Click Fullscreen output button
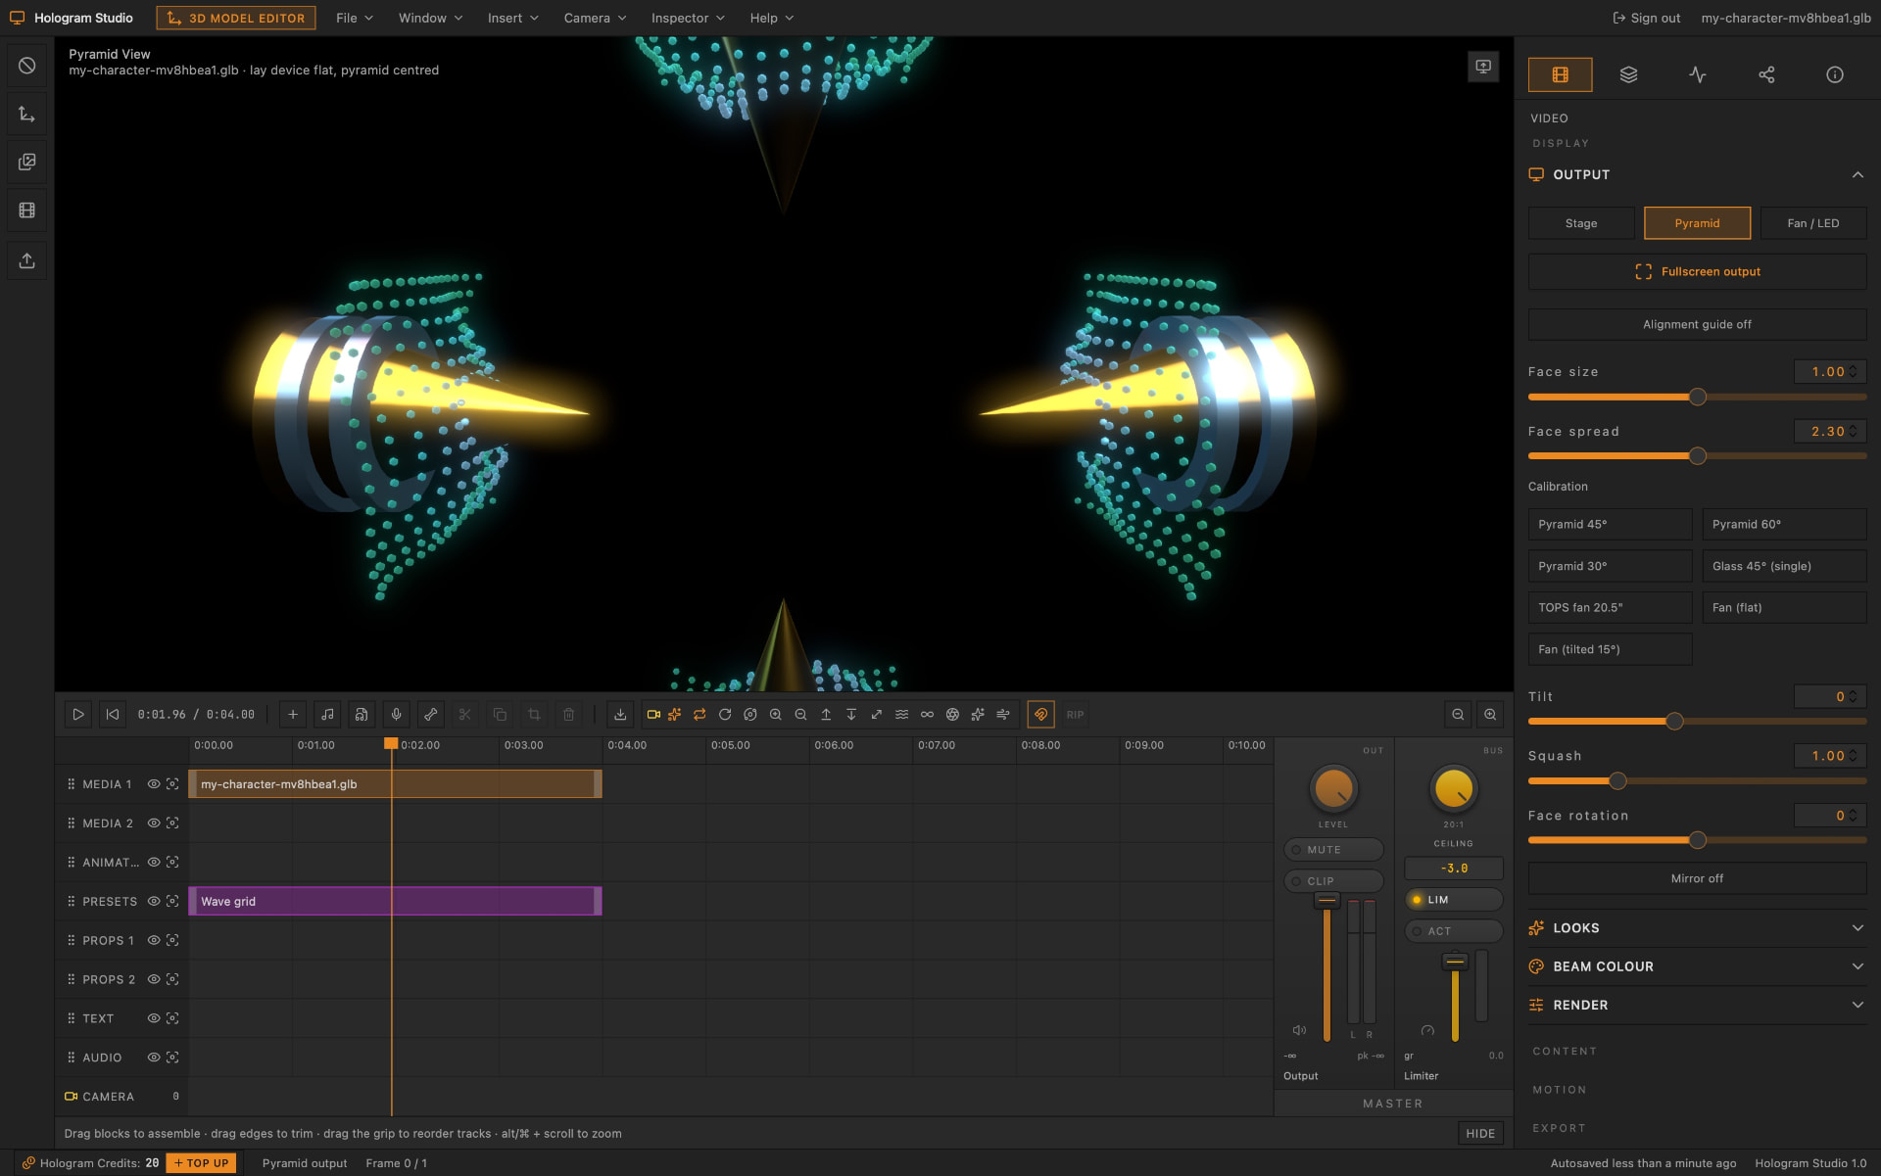 pos(1697,272)
